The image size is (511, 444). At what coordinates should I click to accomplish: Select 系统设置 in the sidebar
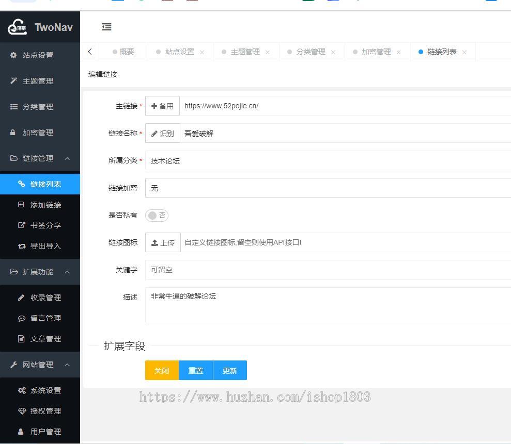click(x=40, y=390)
